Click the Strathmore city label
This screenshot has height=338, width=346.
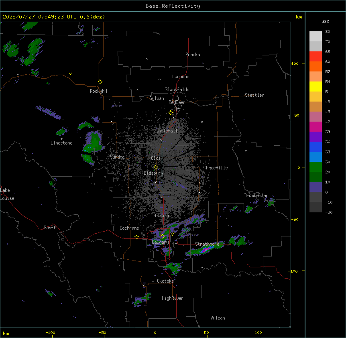pyautogui.click(x=207, y=244)
